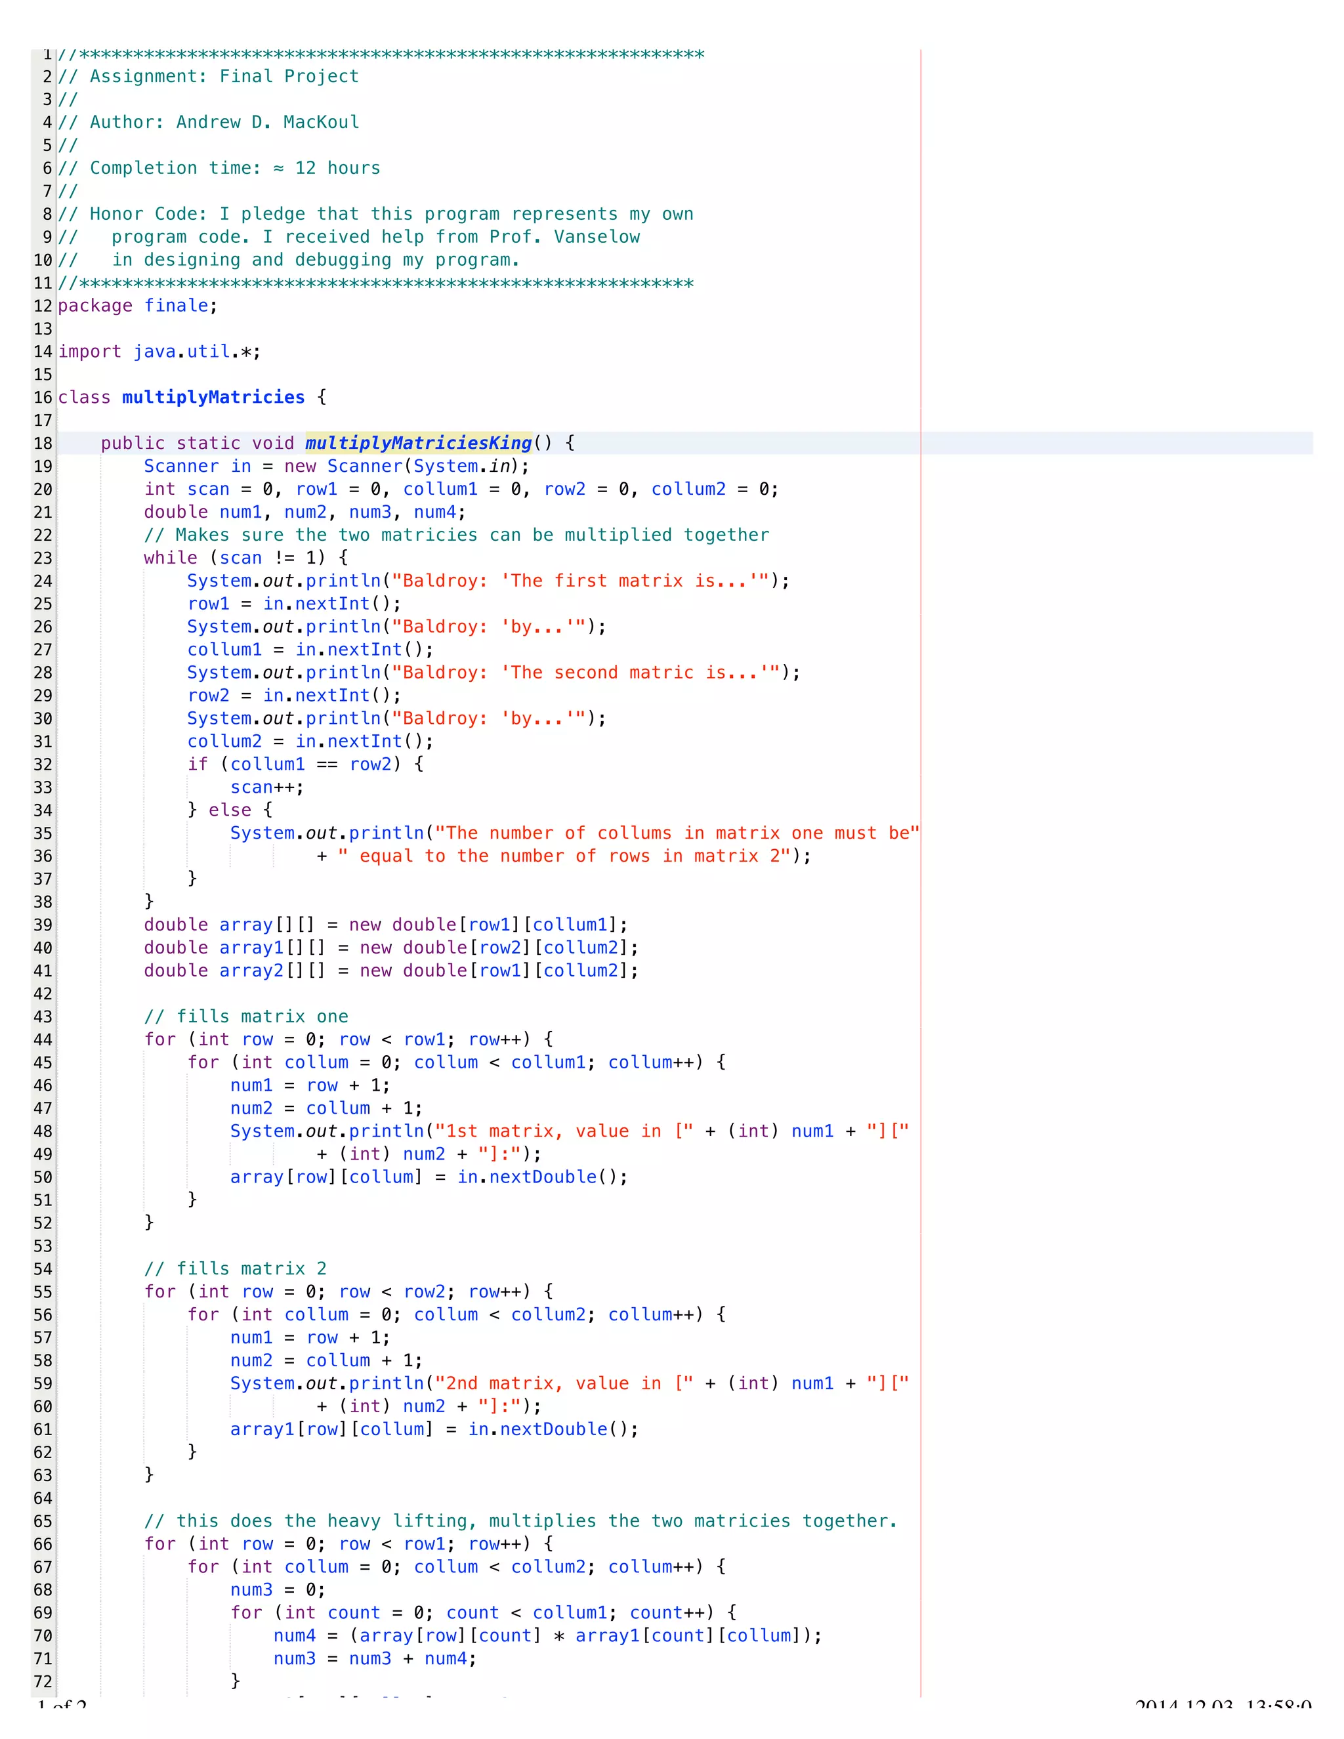
Task: Click the 'Scanner in = new Scanner(System.in);' line
Action: pos(337,467)
